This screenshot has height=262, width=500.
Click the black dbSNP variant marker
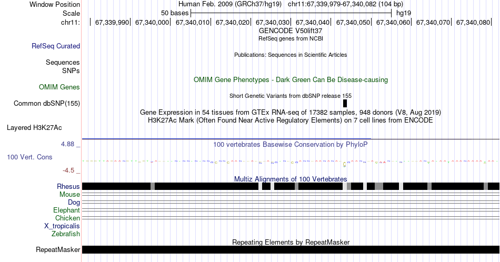[x=345, y=103]
